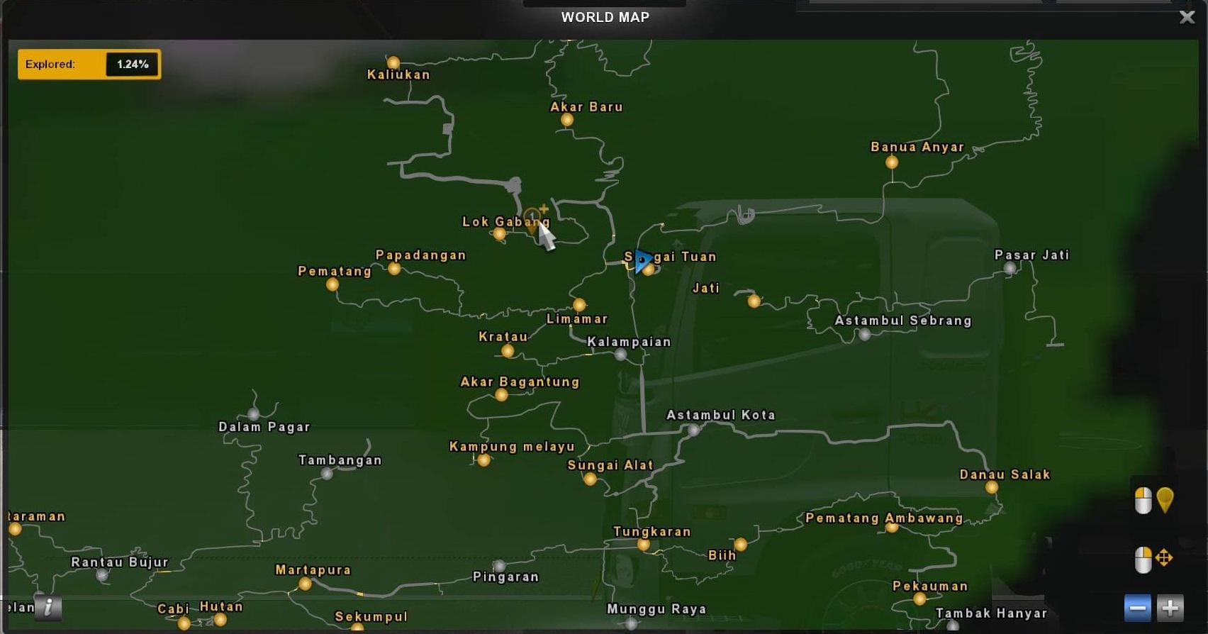1208x634 pixels.
Task: Select the Danau Salak city marker
Action: click(992, 487)
